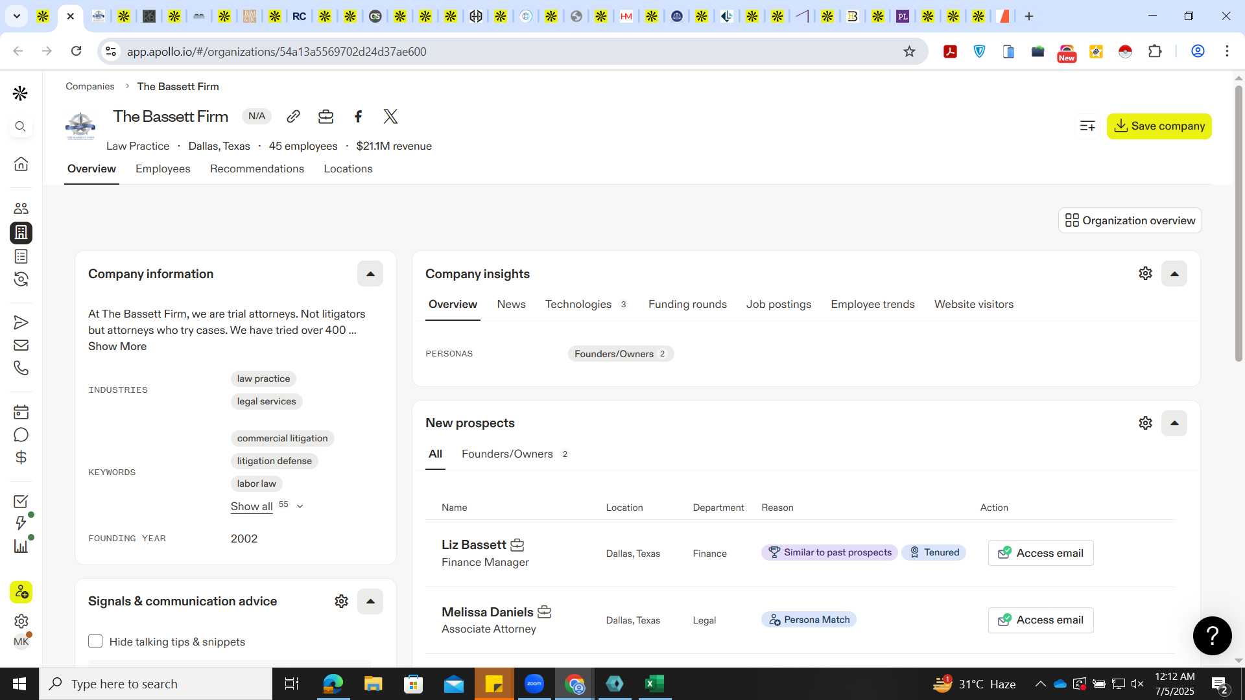The height and width of the screenshot is (700, 1245).
Task: Open Emails envelope icon in sidebar
Action: click(x=21, y=345)
